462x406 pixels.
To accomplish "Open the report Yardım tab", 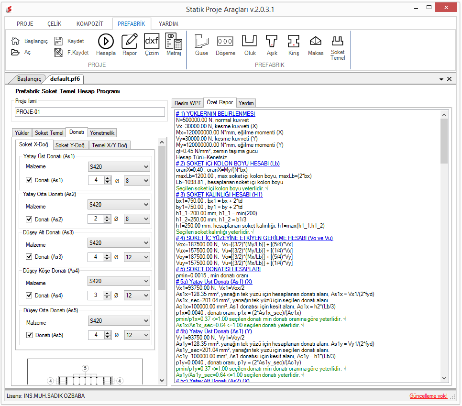I will point(246,103).
